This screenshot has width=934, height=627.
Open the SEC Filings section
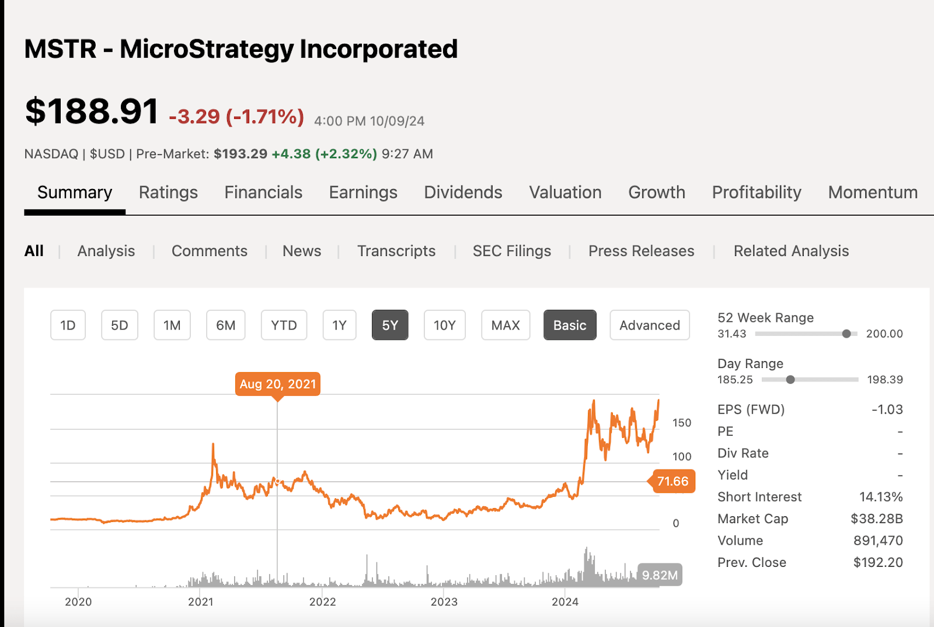click(511, 251)
